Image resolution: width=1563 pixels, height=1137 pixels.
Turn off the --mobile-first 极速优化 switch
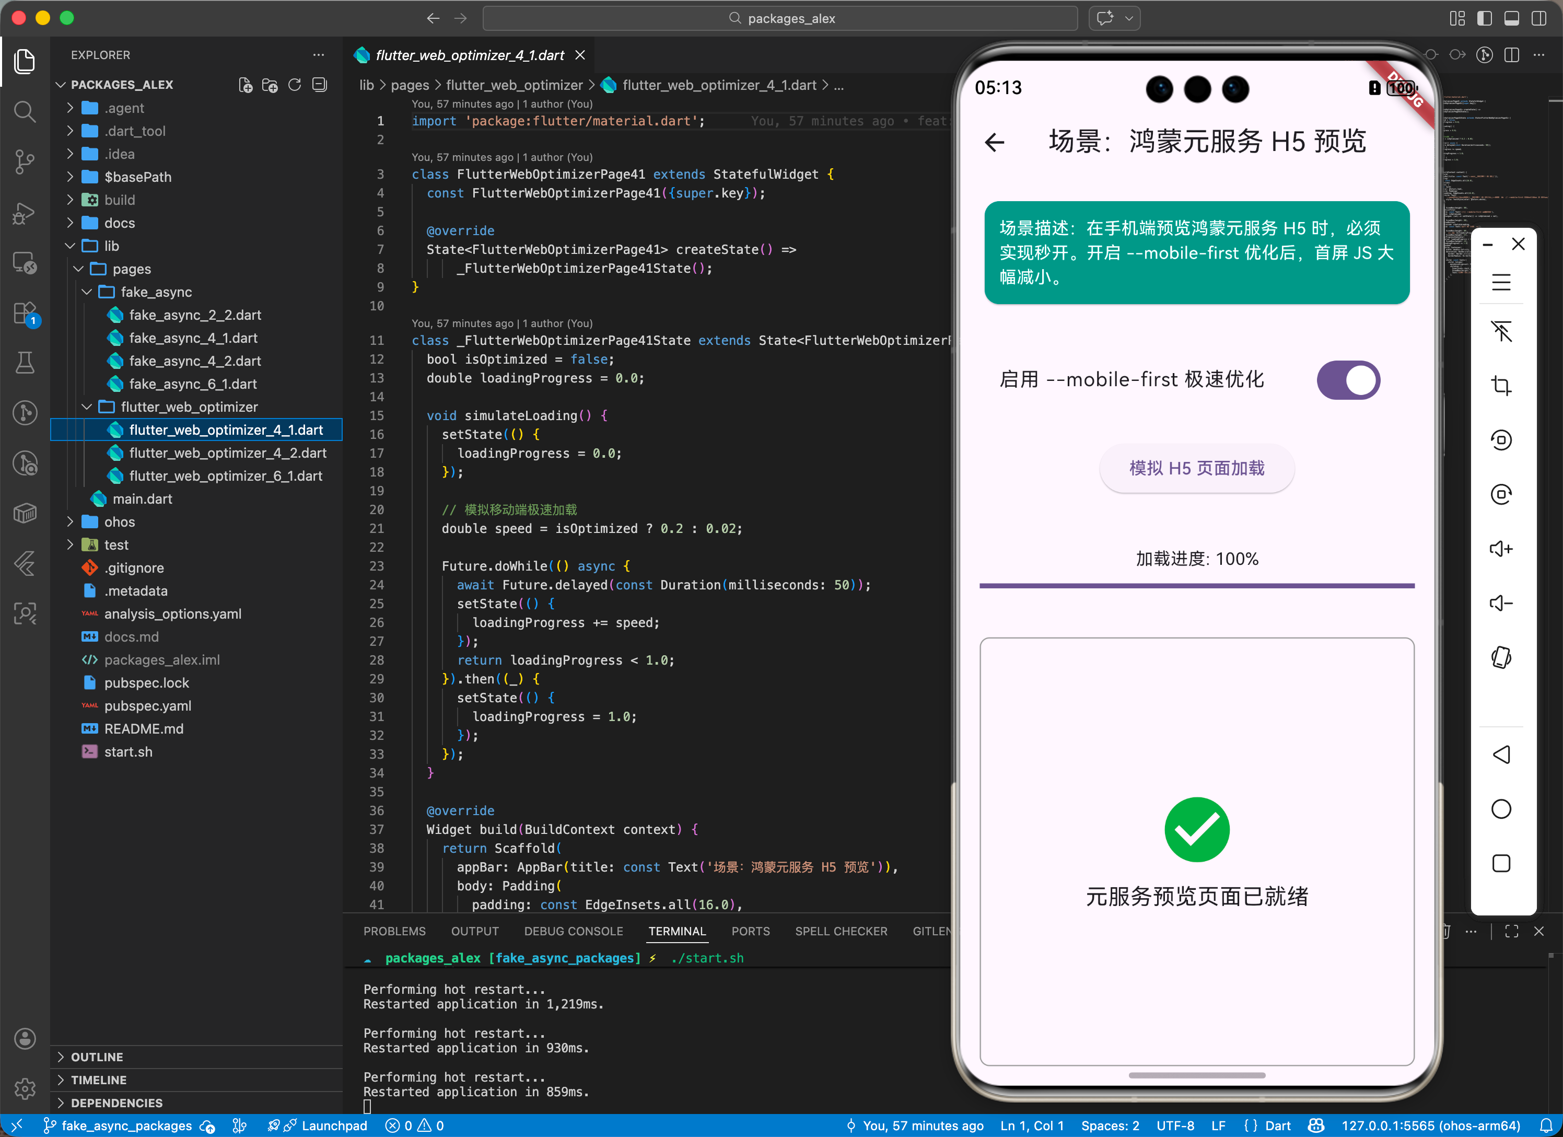pyautogui.click(x=1348, y=380)
